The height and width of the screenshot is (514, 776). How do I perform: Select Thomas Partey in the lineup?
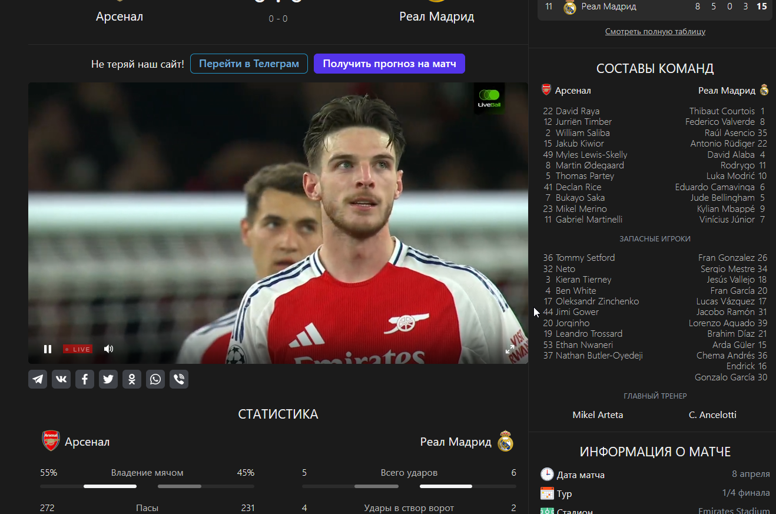(x=585, y=176)
